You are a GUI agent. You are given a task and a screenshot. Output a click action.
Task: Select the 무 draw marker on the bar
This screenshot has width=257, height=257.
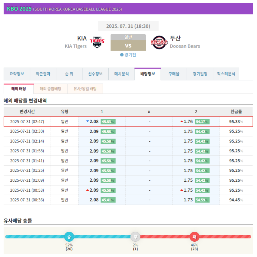pos(135,237)
